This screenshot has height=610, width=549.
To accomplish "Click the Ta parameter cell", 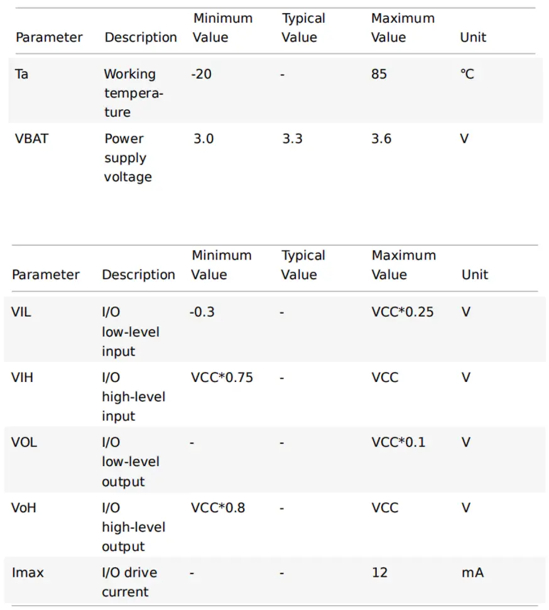I will point(21,74).
